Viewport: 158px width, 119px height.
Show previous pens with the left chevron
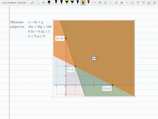pyautogui.click(x=52, y=3)
